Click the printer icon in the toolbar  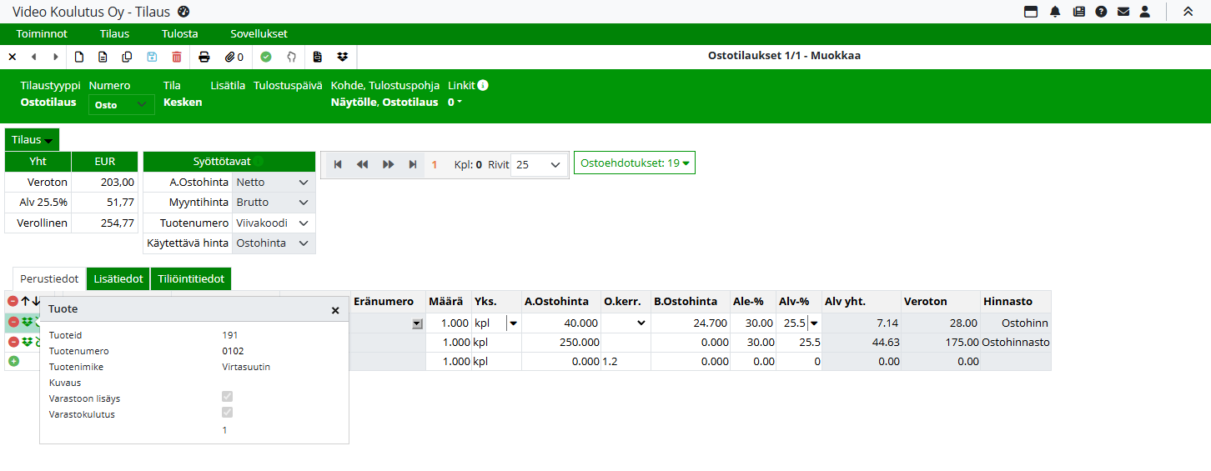coord(204,57)
